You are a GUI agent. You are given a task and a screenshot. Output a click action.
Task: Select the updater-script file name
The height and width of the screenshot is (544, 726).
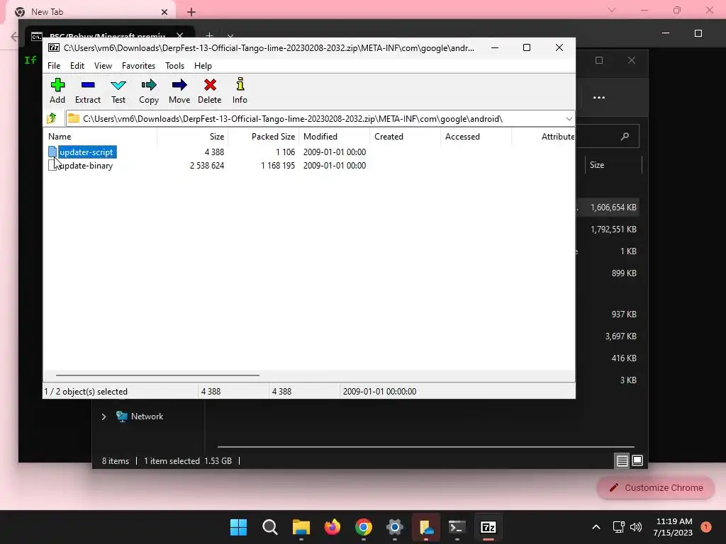pos(86,152)
